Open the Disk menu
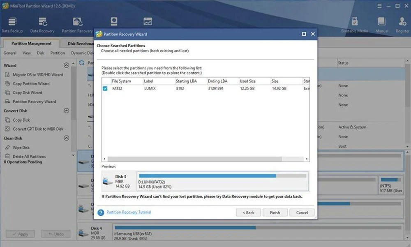This screenshot has height=247, width=411. tap(41, 53)
